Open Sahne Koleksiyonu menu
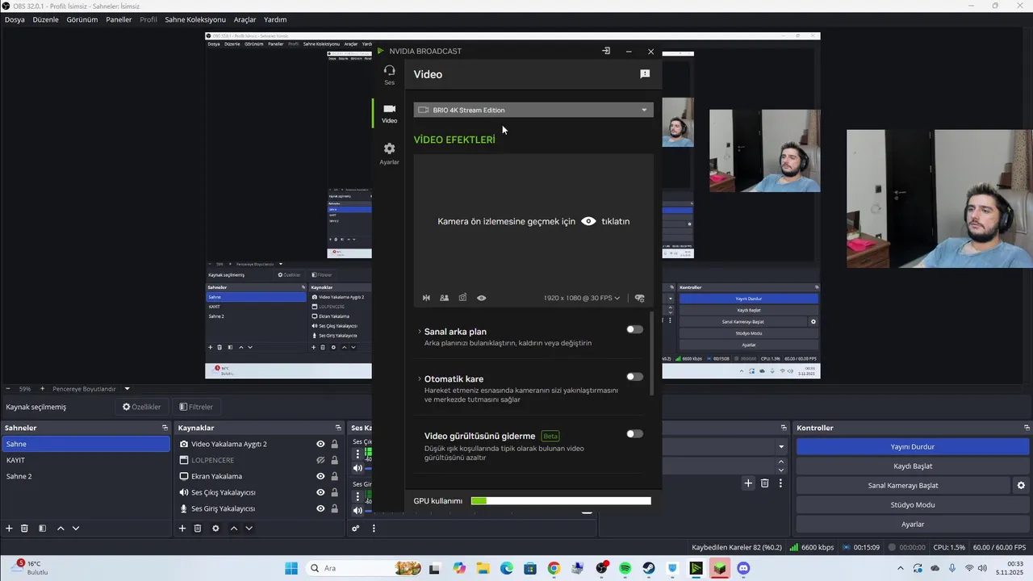1033x581 pixels. (195, 19)
